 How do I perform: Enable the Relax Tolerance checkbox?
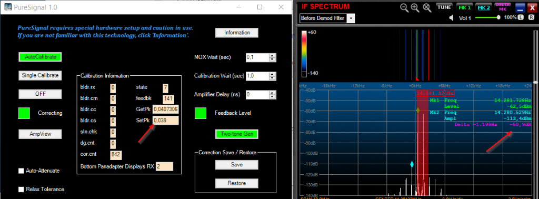pyautogui.click(x=21, y=190)
